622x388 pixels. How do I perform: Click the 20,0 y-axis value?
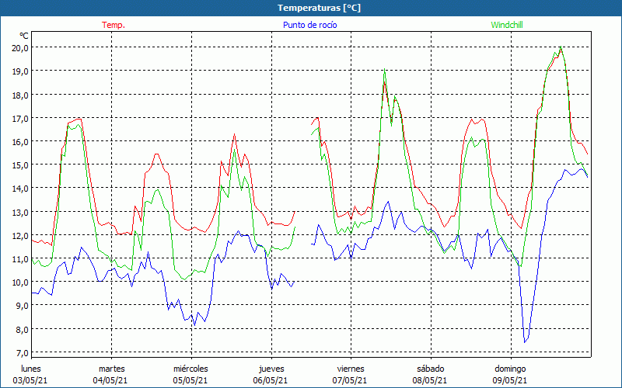tap(21, 48)
